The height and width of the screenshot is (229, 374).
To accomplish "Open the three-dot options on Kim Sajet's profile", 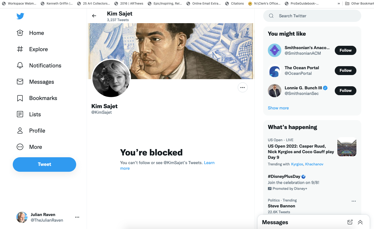I will [x=243, y=88].
